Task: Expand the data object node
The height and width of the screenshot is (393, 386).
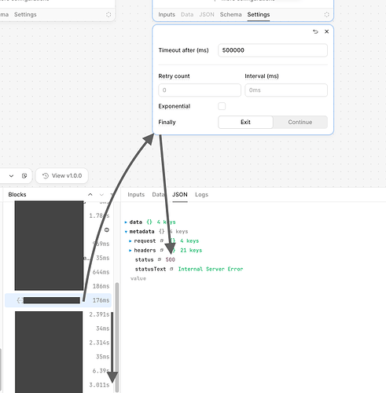Action: tap(126, 222)
